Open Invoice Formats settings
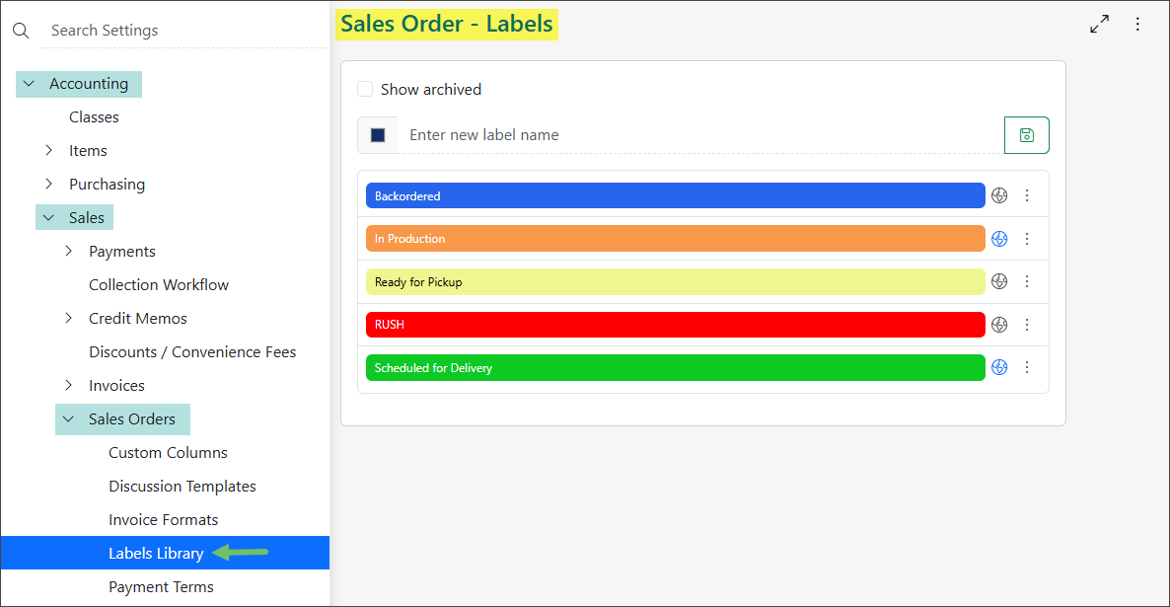Image resolution: width=1170 pixels, height=607 pixels. coord(164,520)
